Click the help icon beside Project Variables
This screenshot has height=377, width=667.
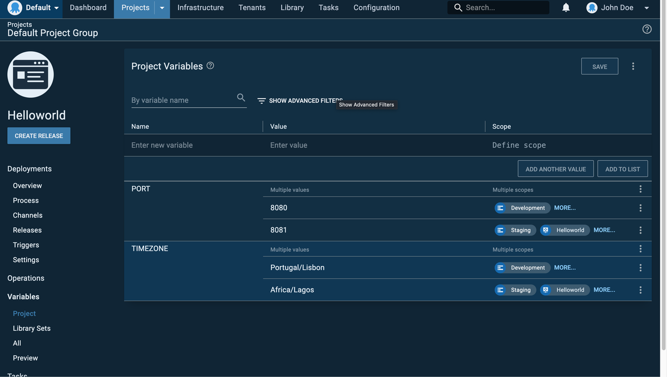(x=210, y=66)
